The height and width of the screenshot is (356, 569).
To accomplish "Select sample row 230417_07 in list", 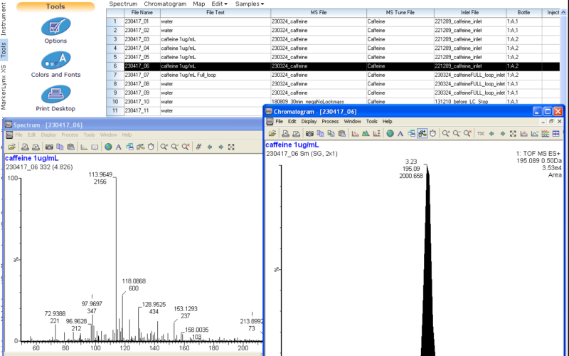I will pos(137,75).
